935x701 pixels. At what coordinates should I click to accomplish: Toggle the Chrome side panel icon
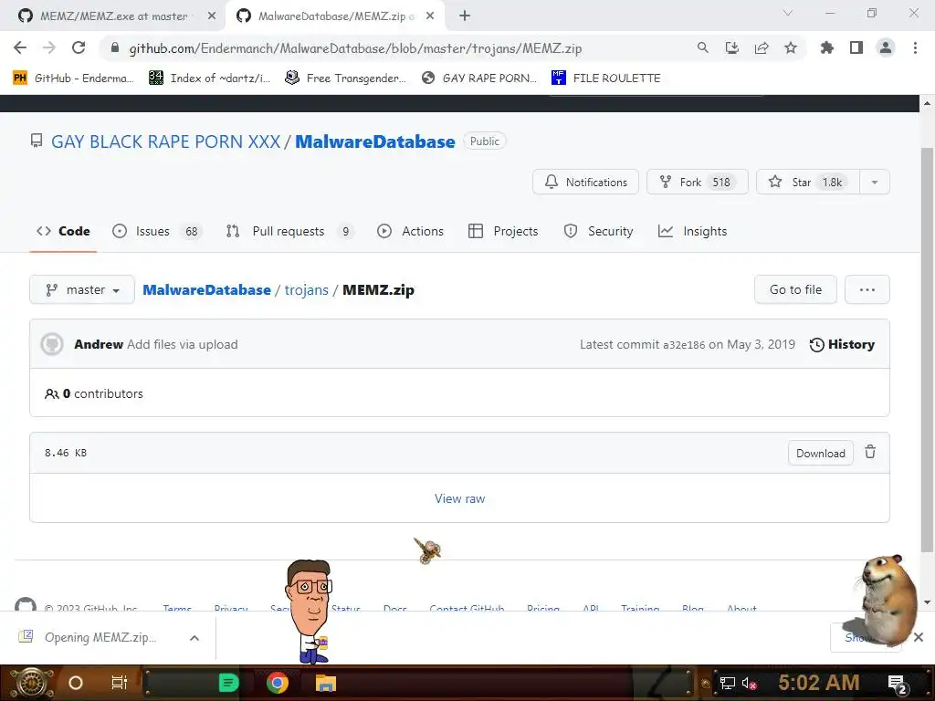click(x=856, y=47)
